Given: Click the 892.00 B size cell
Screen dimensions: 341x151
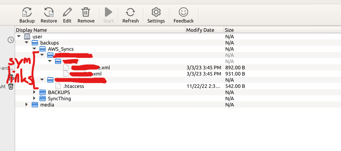Looking at the screenshot, I should (235, 67).
